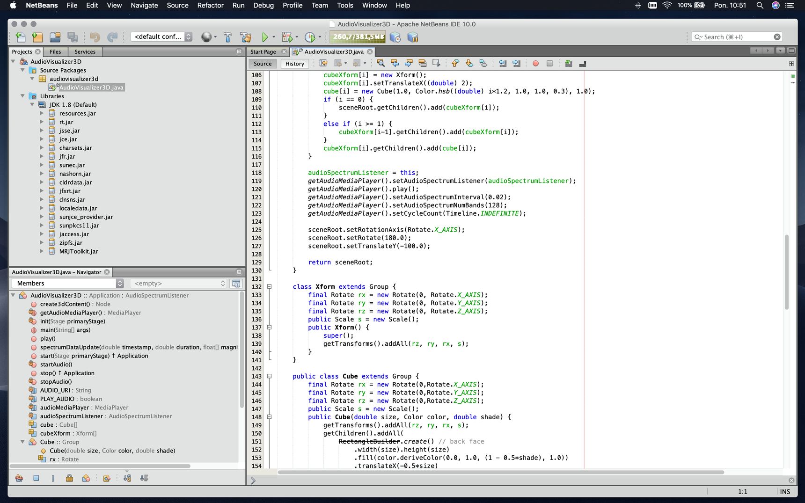Collapse the Cube :: Group navigator node

(22, 442)
